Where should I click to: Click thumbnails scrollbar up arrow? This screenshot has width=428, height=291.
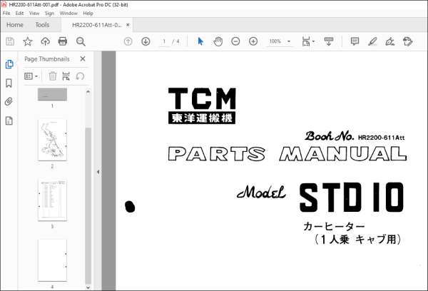88,92
